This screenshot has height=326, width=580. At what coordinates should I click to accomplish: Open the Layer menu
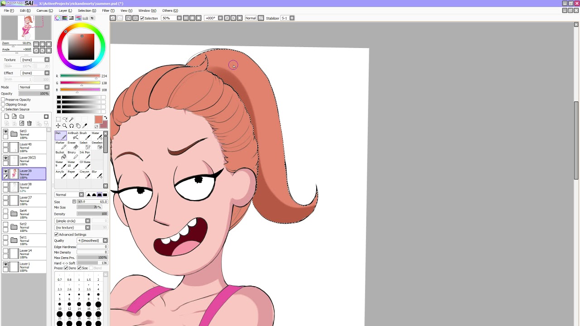pos(65,10)
